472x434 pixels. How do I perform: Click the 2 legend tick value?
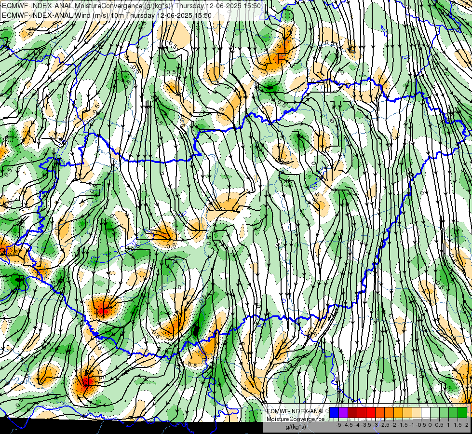pyautogui.click(x=467, y=425)
